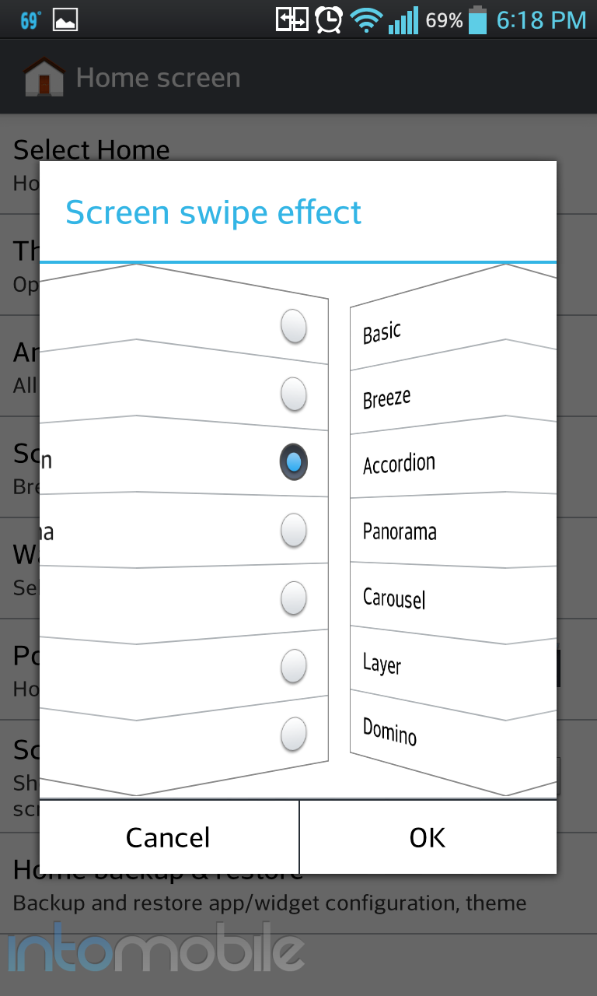The width and height of the screenshot is (597, 996).
Task: Choose the Carousel swipe effect
Action: (394, 598)
